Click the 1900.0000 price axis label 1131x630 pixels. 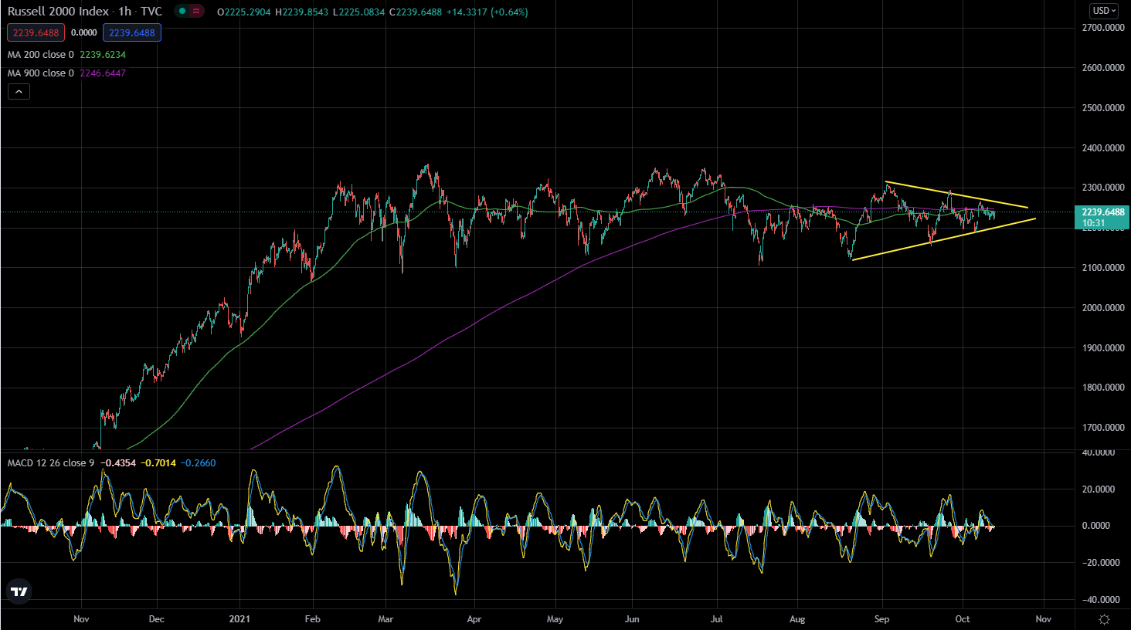point(1102,348)
